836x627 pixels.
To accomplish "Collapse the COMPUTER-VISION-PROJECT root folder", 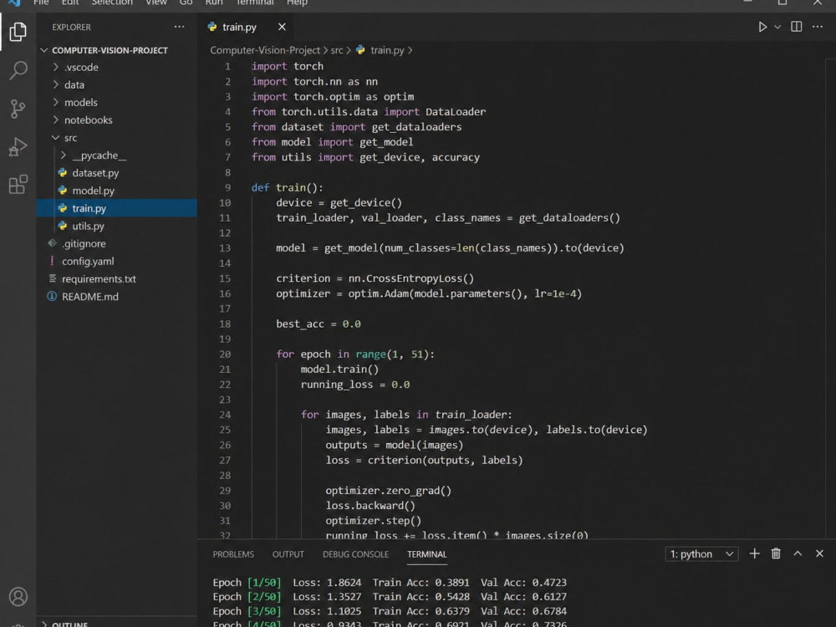I will click(x=43, y=50).
